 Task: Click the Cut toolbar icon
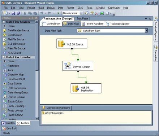[x=25, y=13]
